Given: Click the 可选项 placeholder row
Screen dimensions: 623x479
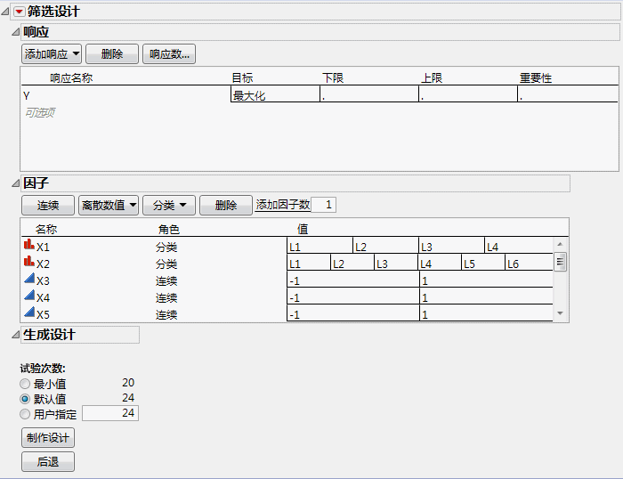Looking at the screenshot, I should click(40, 113).
